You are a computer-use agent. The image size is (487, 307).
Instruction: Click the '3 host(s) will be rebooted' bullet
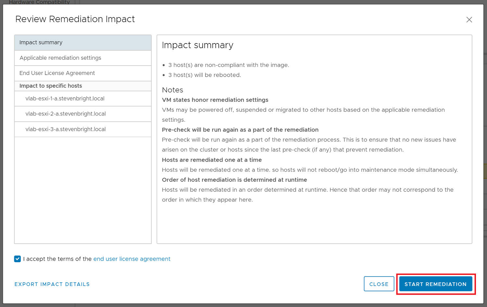click(204, 75)
